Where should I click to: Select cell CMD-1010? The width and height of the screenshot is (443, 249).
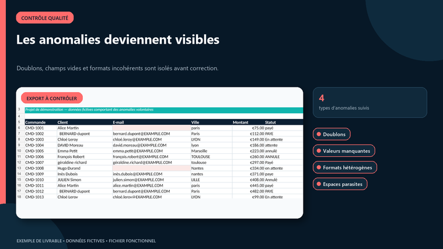(x=41, y=180)
